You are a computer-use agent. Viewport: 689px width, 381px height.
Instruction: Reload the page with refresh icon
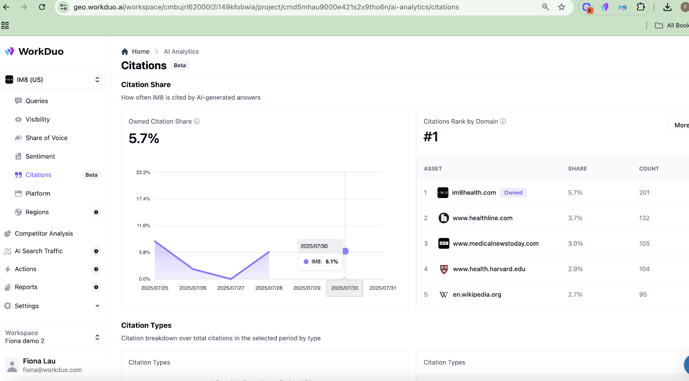pos(42,7)
